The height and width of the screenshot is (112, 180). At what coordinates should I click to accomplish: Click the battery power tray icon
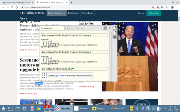(x=159, y=108)
